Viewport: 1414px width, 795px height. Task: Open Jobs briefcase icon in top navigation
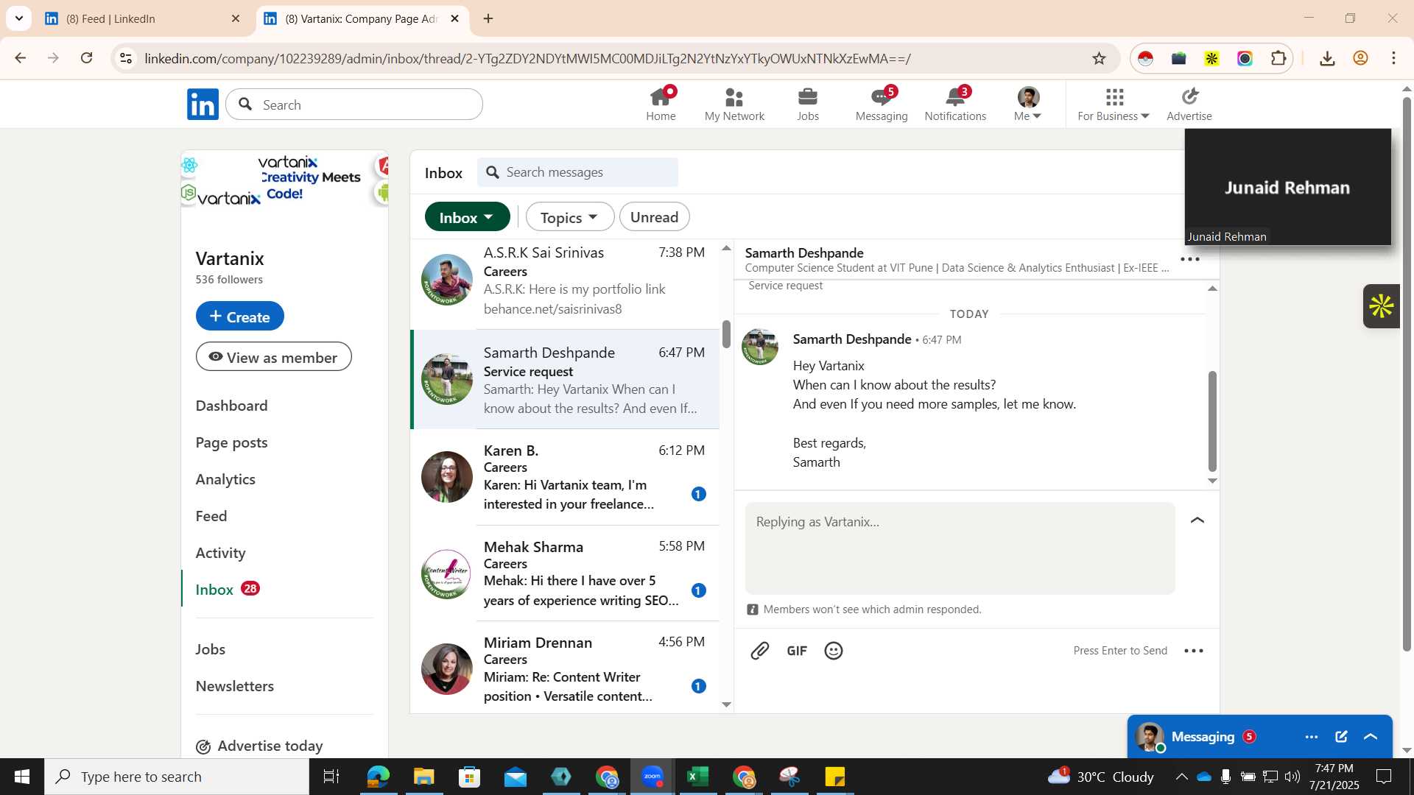pos(807,104)
